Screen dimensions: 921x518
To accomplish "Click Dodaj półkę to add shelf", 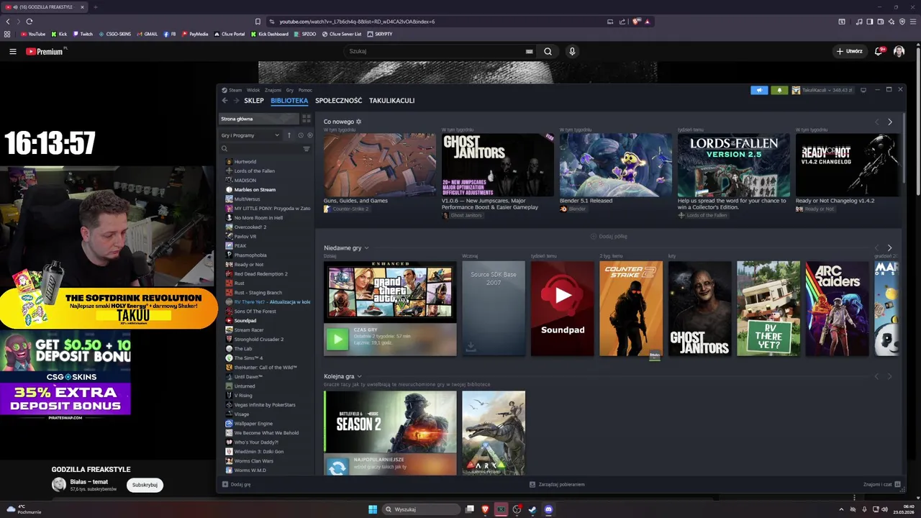I will pos(608,236).
